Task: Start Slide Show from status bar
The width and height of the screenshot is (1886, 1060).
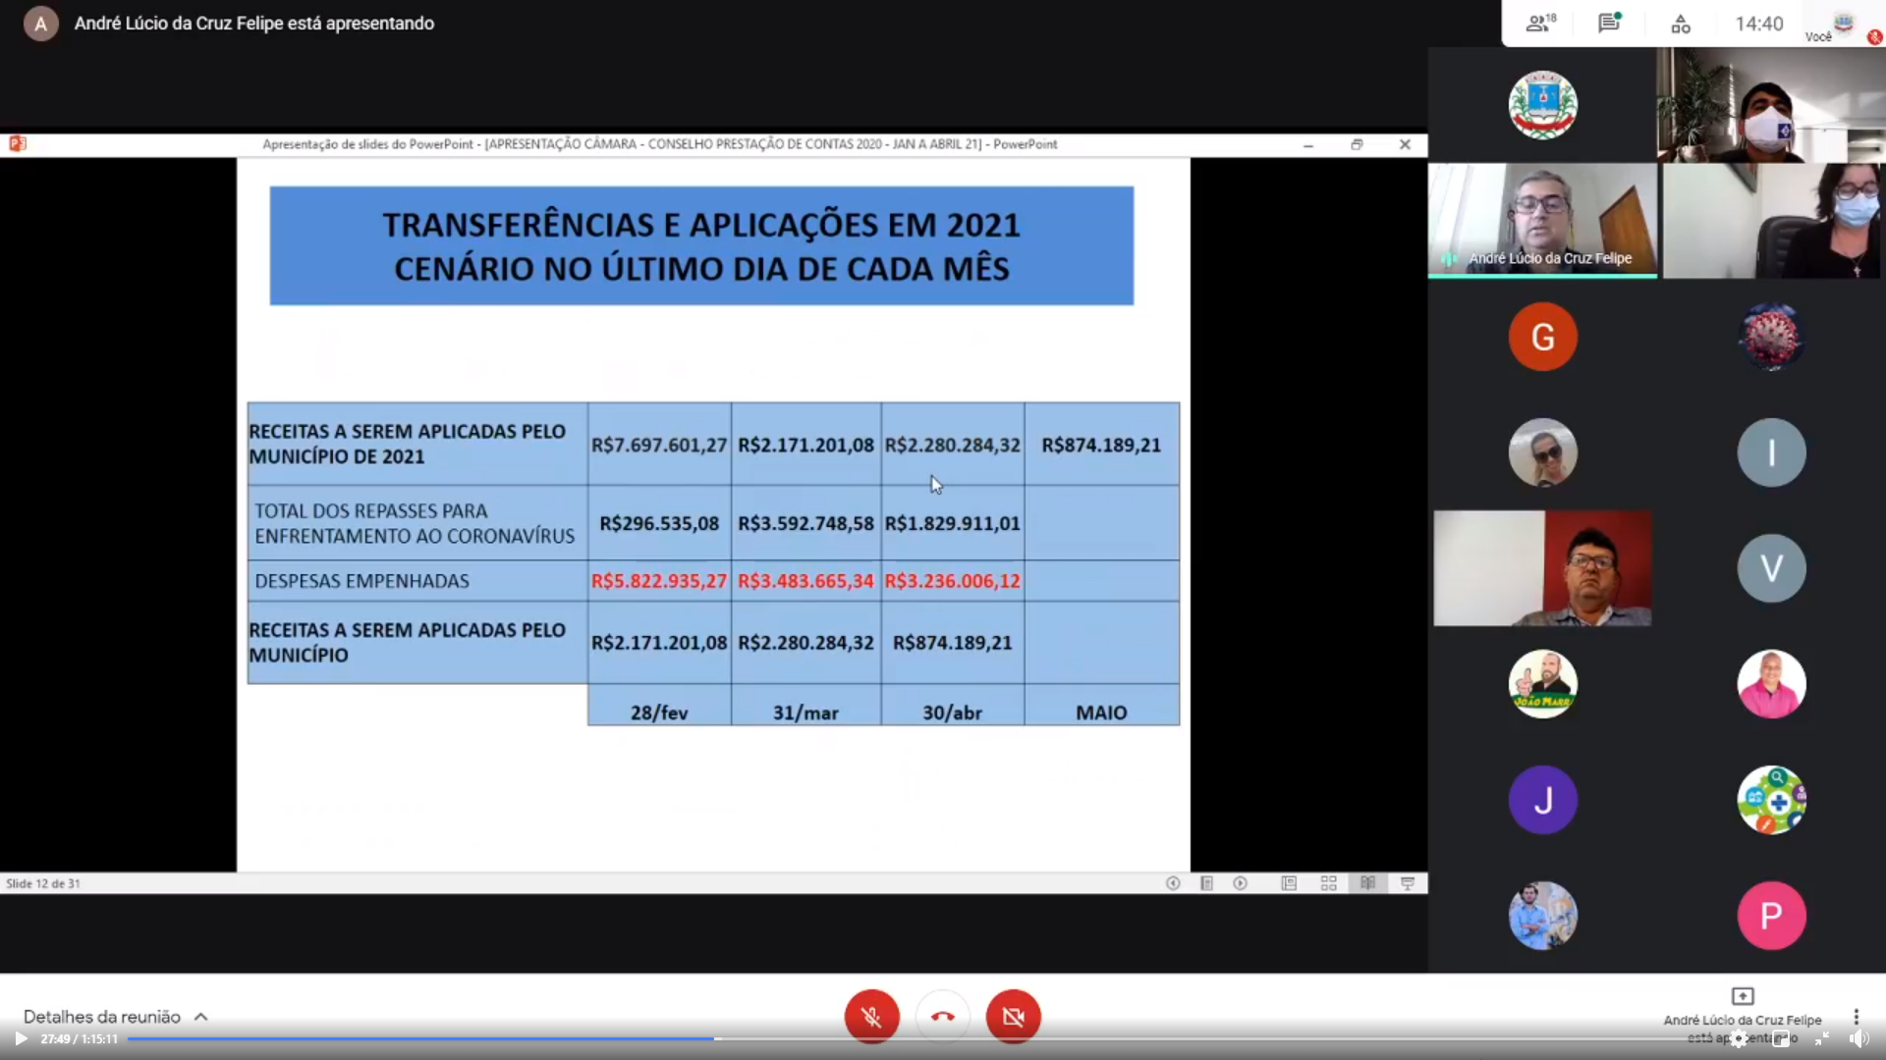Action: pos(1407,883)
